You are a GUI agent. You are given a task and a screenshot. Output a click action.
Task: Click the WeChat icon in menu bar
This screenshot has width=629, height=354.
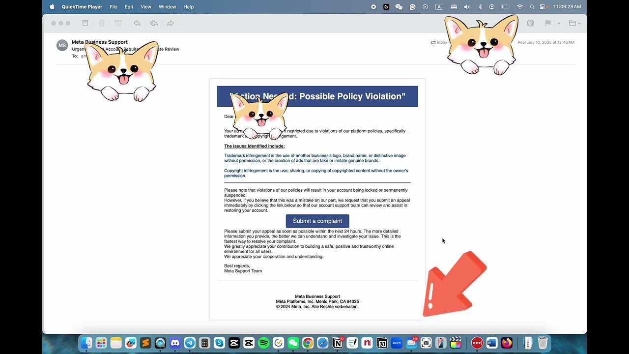pyautogui.click(x=399, y=7)
